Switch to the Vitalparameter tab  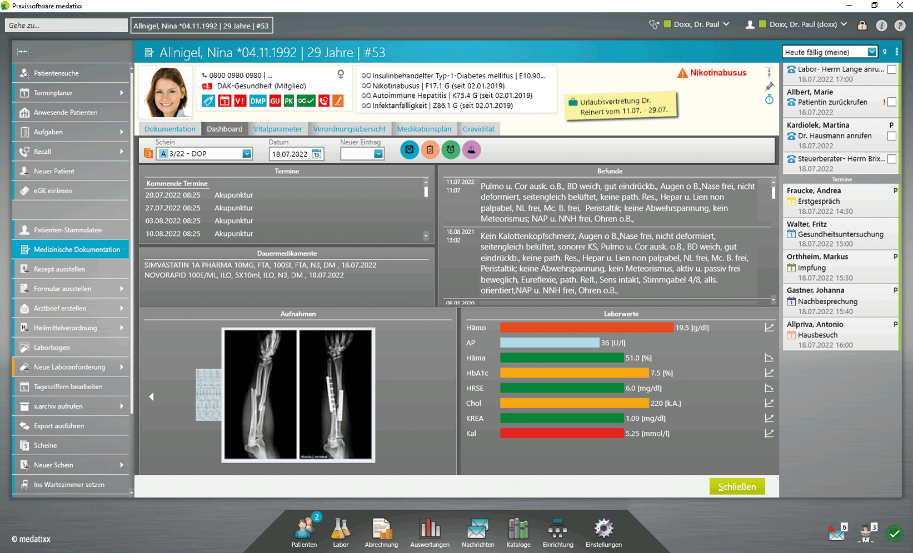coord(278,129)
